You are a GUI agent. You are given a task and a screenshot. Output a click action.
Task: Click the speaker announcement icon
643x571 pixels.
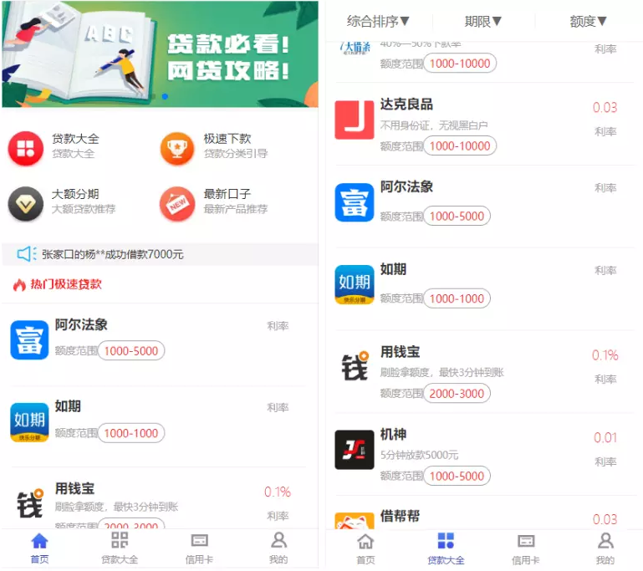click(26, 254)
